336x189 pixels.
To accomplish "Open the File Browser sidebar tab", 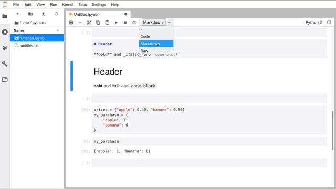I will 5,16.
